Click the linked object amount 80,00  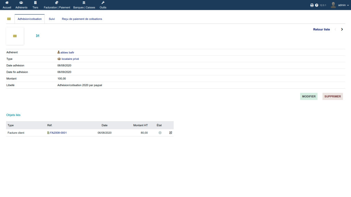click(144, 133)
